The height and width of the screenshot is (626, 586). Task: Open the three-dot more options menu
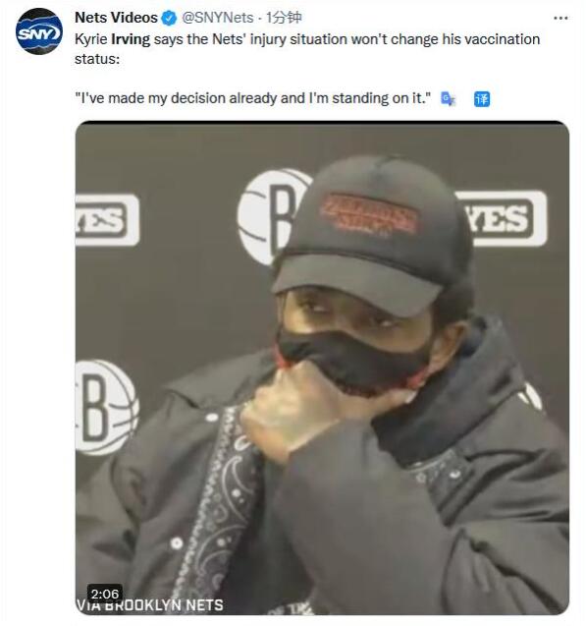click(560, 18)
